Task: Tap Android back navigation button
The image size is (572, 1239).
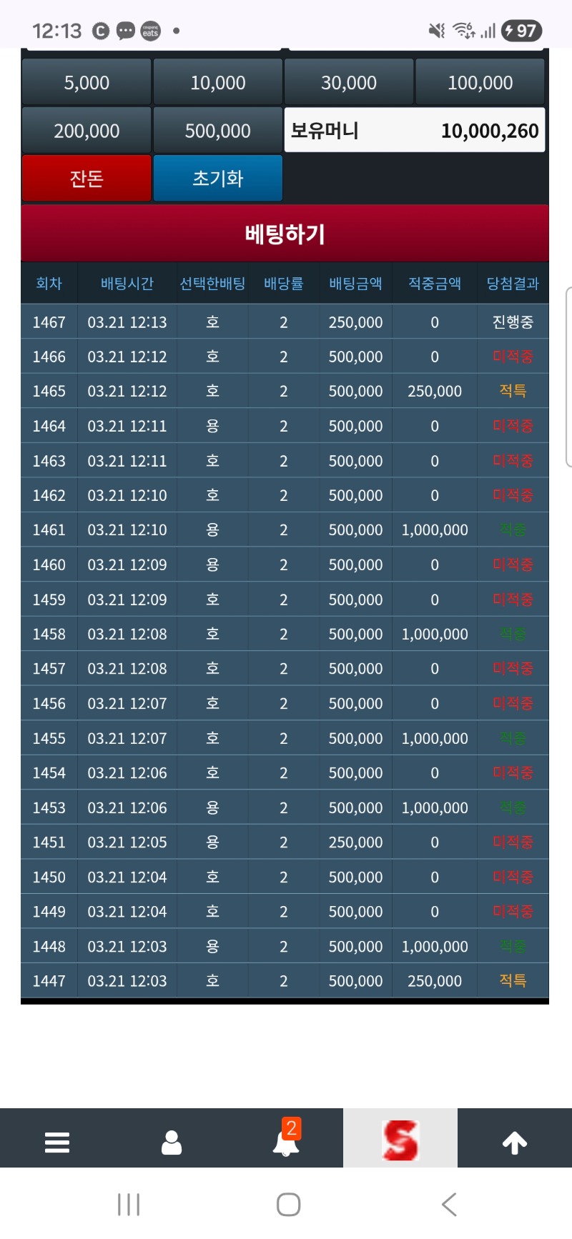Action: (449, 1205)
